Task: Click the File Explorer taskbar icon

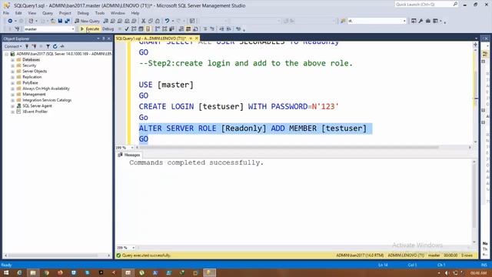Action: (33, 272)
